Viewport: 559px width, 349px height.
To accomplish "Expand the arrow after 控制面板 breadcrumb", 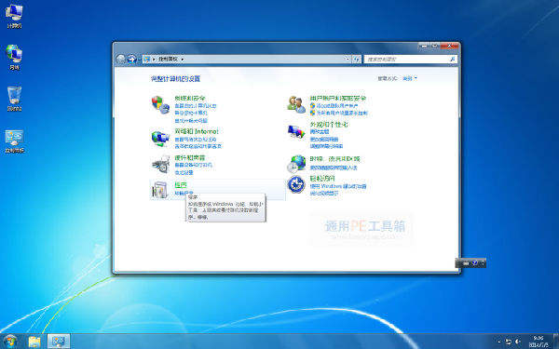I will (x=183, y=60).
